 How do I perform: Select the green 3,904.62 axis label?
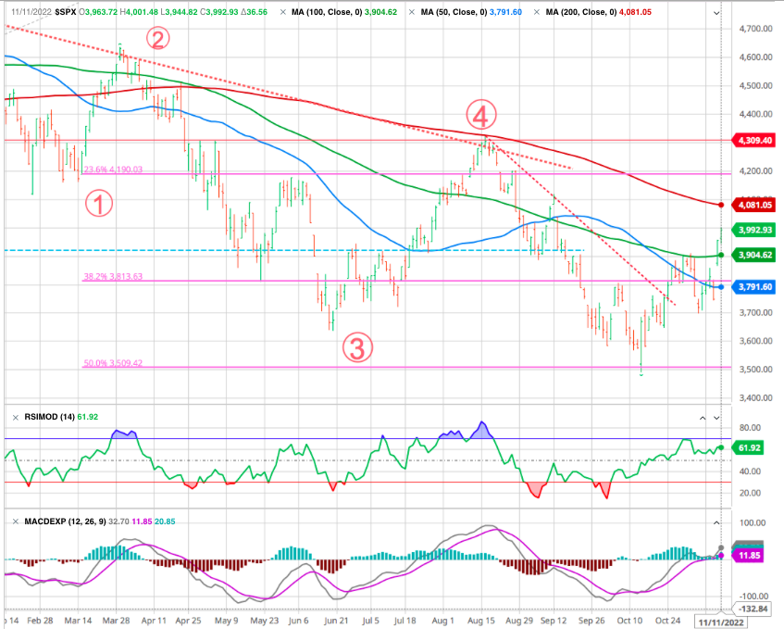tap(754, 256)
